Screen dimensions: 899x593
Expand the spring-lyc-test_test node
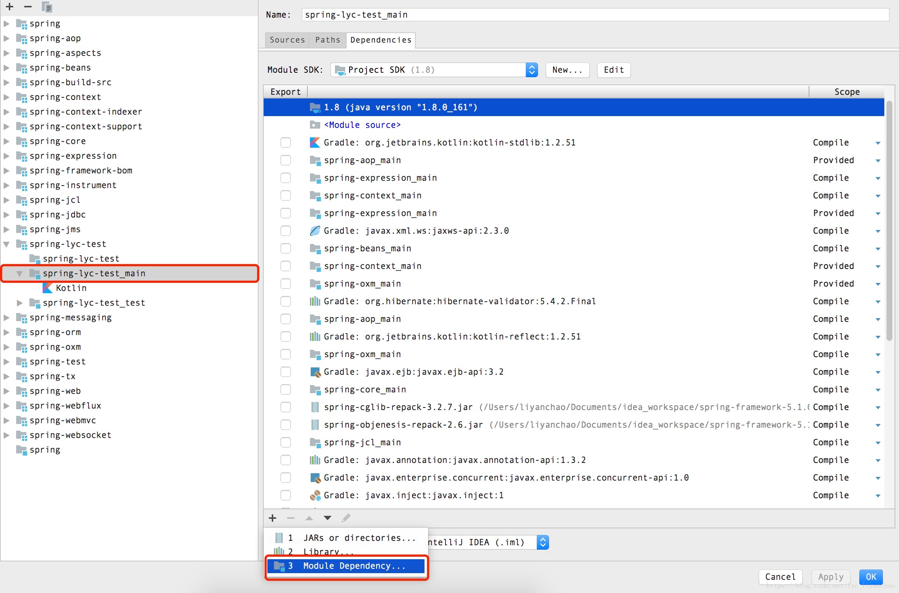point(20,303)
